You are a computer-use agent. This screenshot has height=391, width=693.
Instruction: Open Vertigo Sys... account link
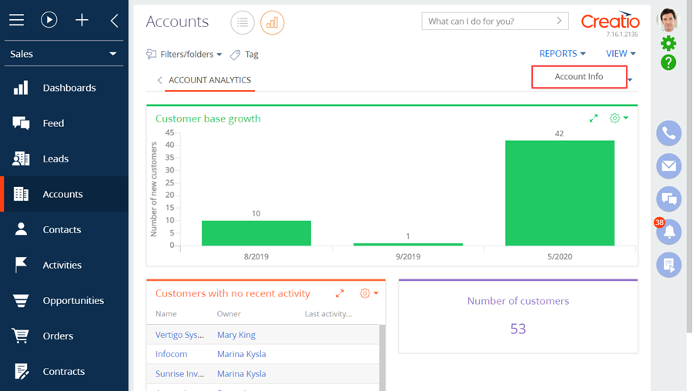coord(180,335)
